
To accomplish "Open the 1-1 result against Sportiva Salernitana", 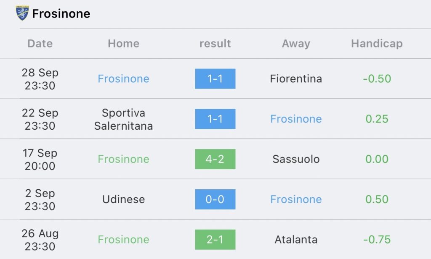I will pos(215,119).
